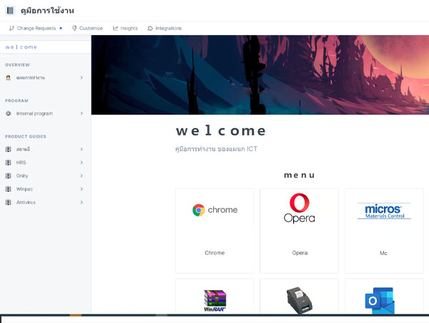Open the Change Requests tab
Image resolution: width=429 pixels, height=323 pixels.
pyautogui.click(x=36, y=28)
